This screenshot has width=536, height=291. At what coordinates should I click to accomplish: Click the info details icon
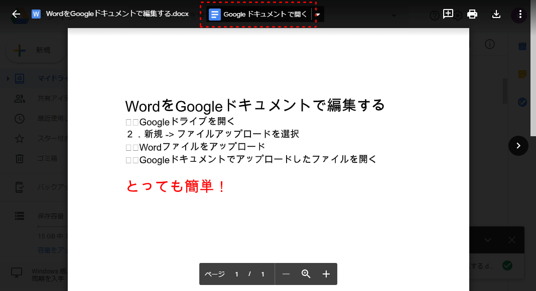point(490,44)
